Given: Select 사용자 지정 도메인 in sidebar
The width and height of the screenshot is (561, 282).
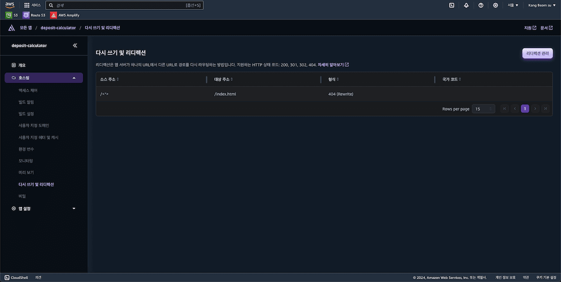Looking at the screenshot, I should click(34, 126).
